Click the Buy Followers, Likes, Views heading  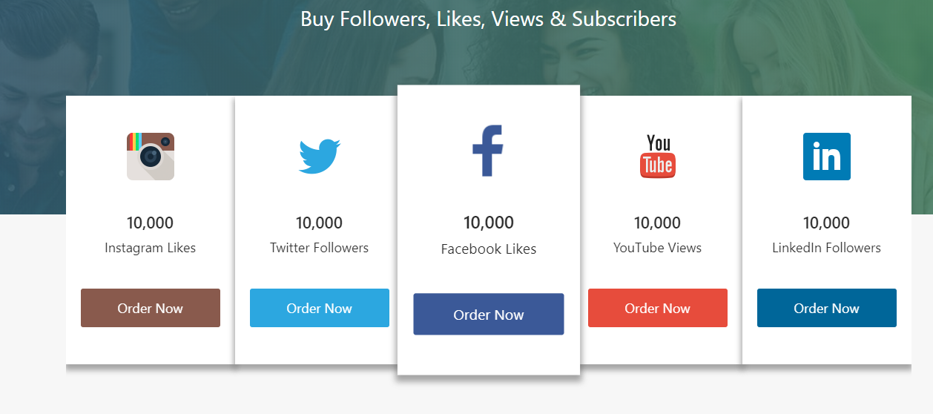pyautogui.click(x=488, y=19)
